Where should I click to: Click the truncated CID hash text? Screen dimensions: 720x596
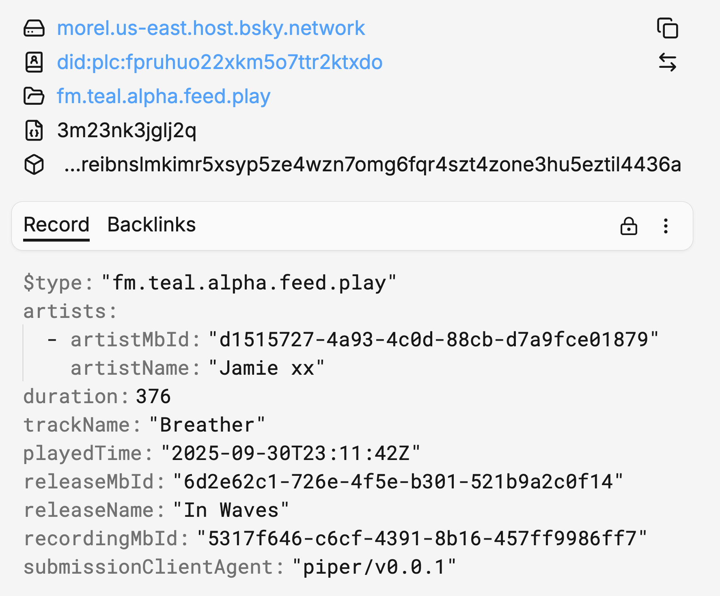click(x=373, y=164)
